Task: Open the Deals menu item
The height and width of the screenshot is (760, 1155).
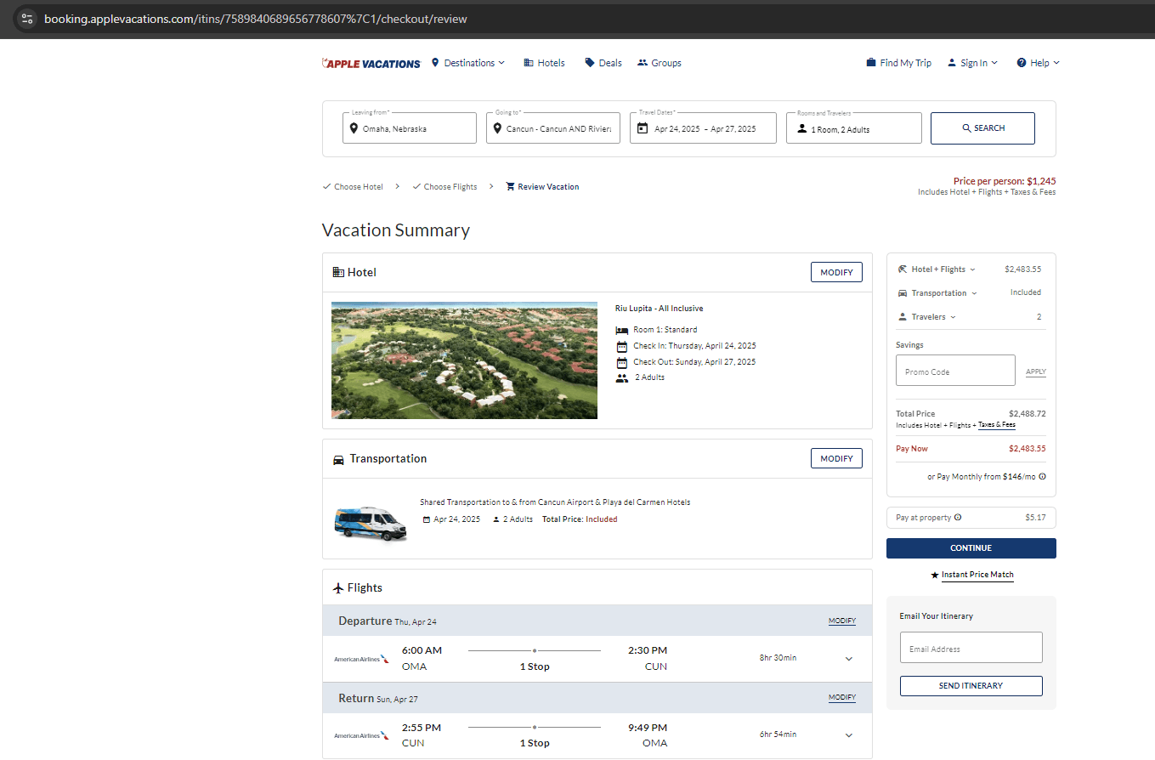Action: point(603,63)
